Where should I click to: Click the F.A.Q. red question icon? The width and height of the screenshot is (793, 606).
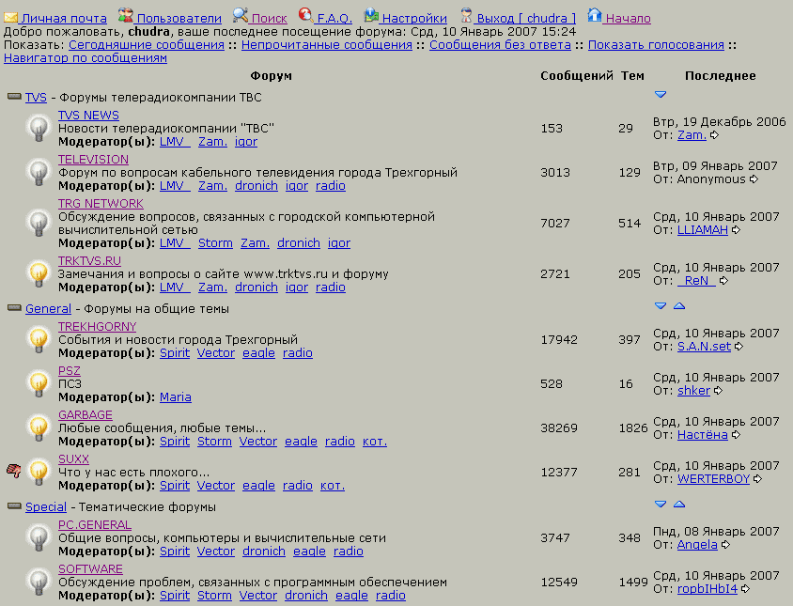coord(305,15)
